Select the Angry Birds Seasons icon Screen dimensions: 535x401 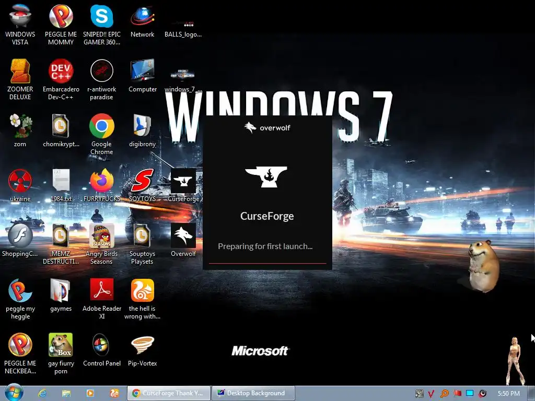[102, 244]
